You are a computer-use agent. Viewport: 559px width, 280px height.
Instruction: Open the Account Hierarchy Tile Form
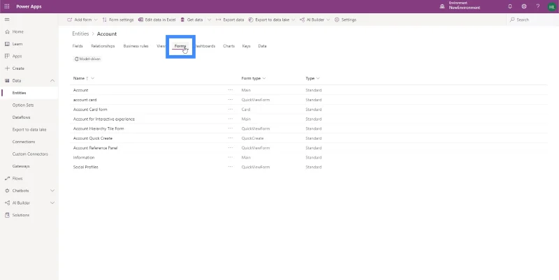(x=99, y=128)
